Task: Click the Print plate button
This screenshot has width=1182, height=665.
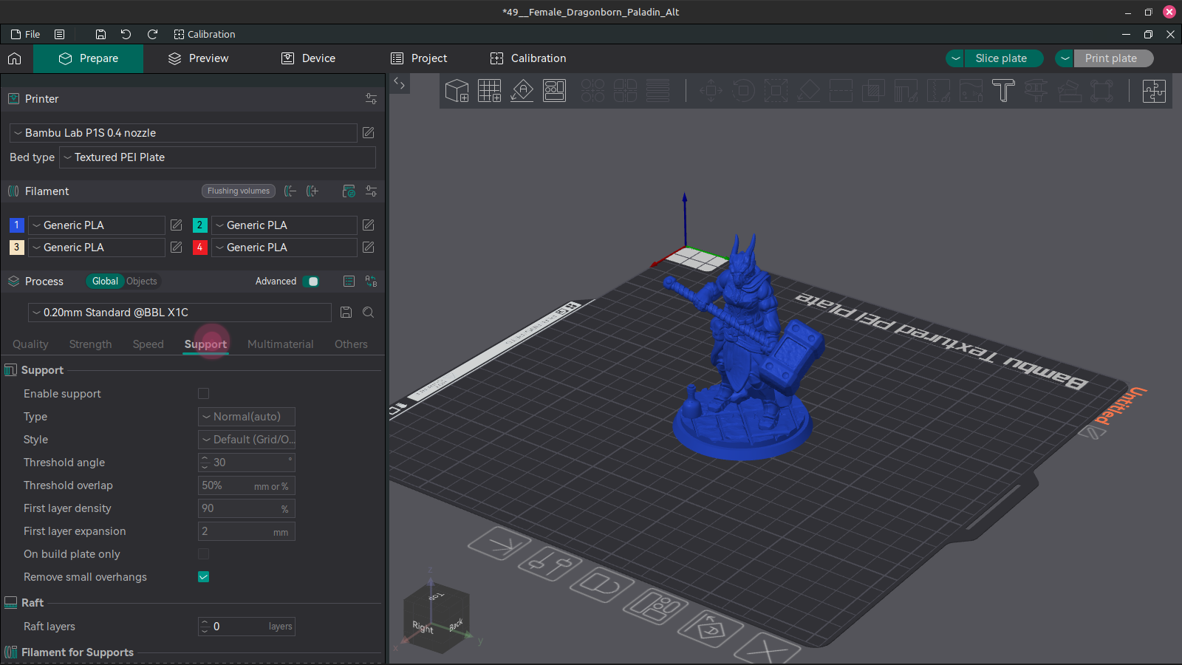Action: [1113, 58]
